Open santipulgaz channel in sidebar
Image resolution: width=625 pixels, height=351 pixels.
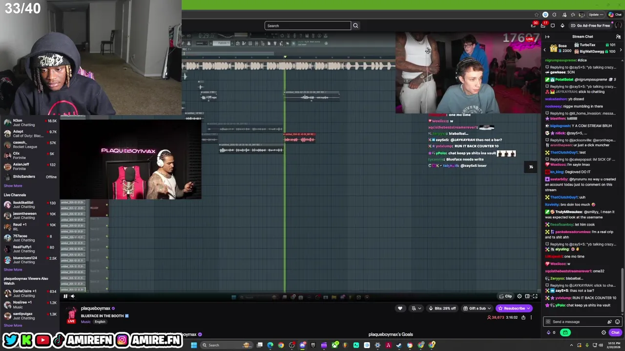[30, 316]
